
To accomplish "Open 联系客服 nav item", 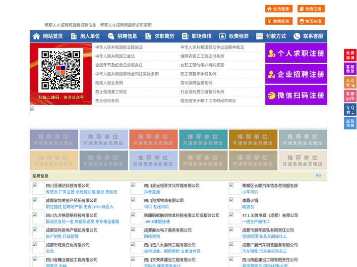I will tap(313, 36).
